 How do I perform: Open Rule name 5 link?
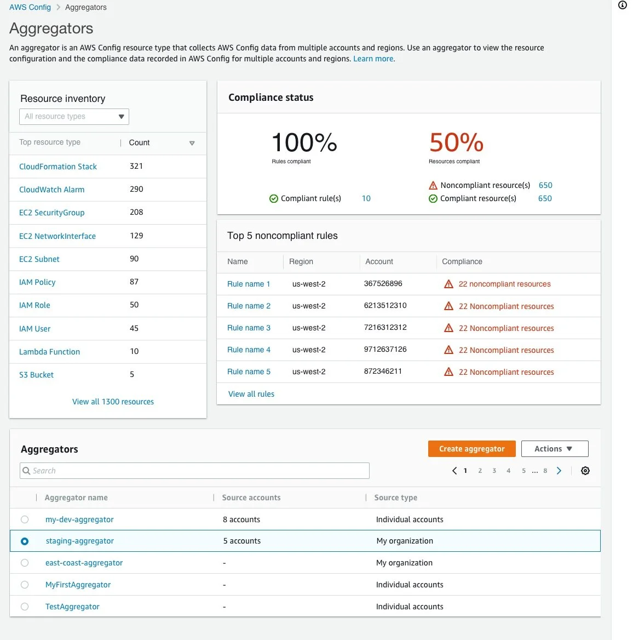click(249, 372)
